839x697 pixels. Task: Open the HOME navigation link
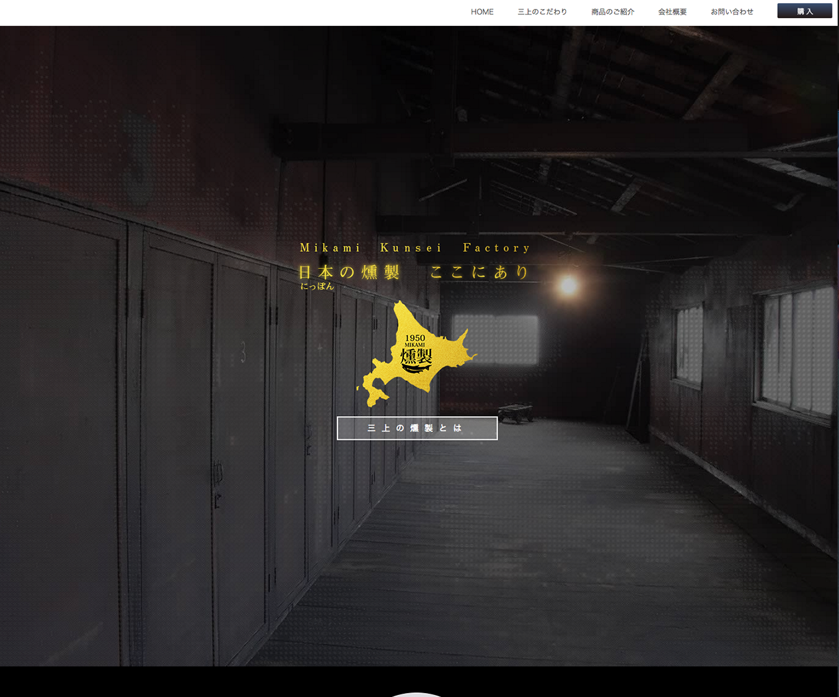coord(482,12)
